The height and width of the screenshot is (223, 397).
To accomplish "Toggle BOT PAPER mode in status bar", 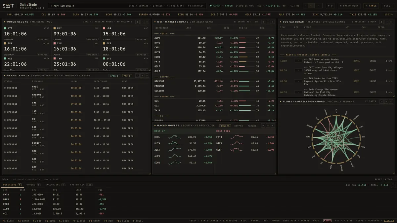I will [x=272, y=221].
